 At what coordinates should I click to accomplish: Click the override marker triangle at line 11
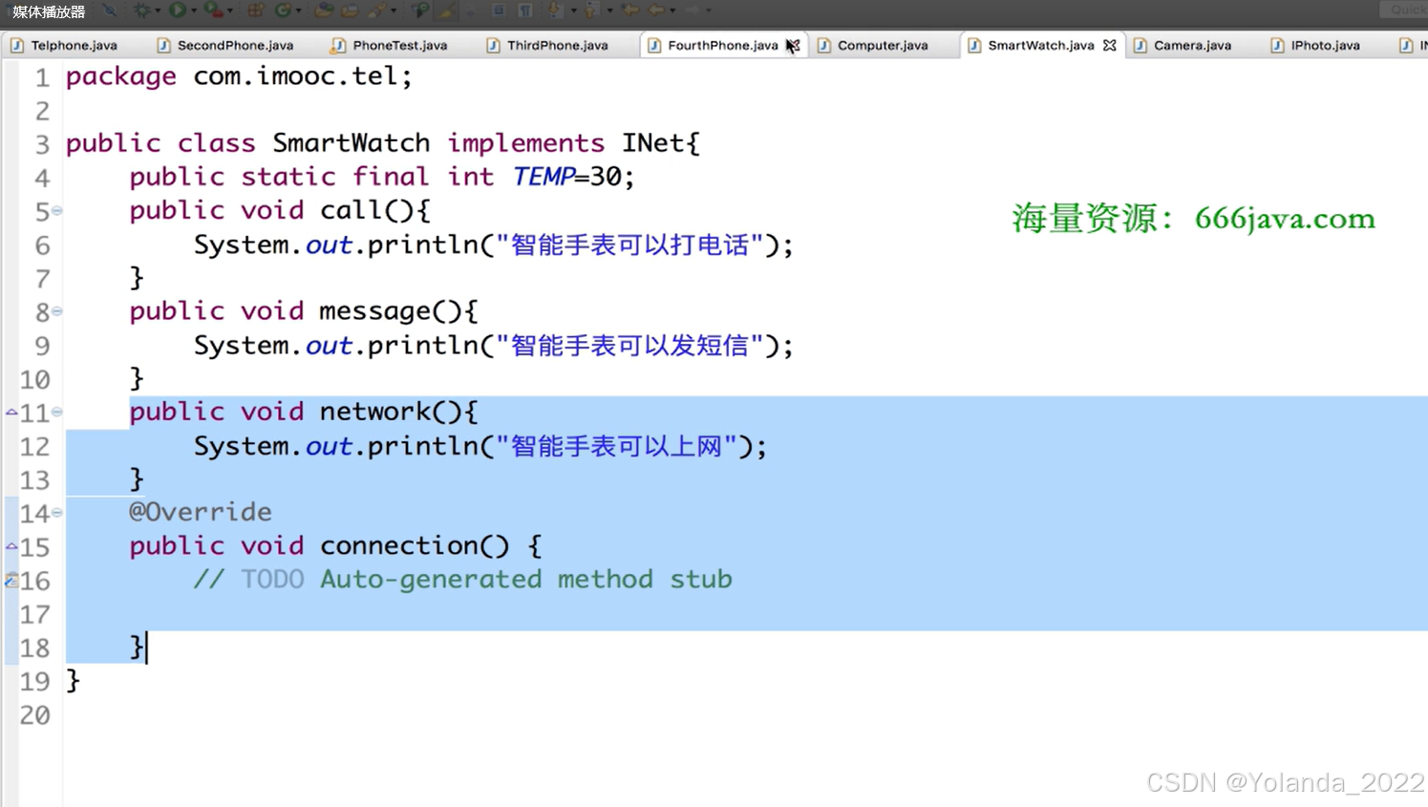coord(11,413)
